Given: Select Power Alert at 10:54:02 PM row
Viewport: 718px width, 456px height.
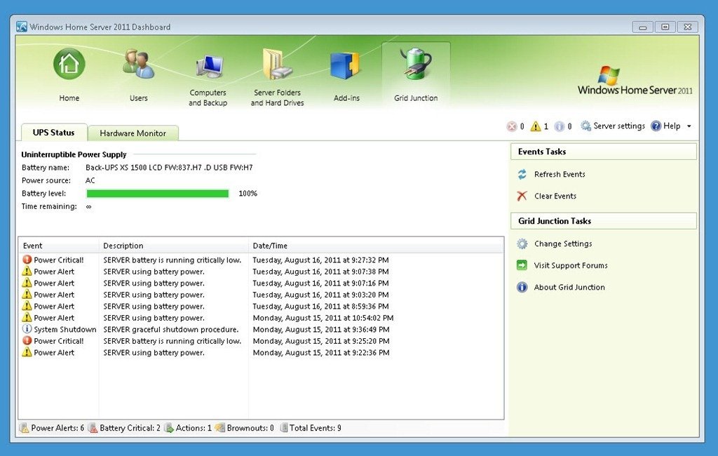Looking at the screenshot, I should tap(261, 318).
